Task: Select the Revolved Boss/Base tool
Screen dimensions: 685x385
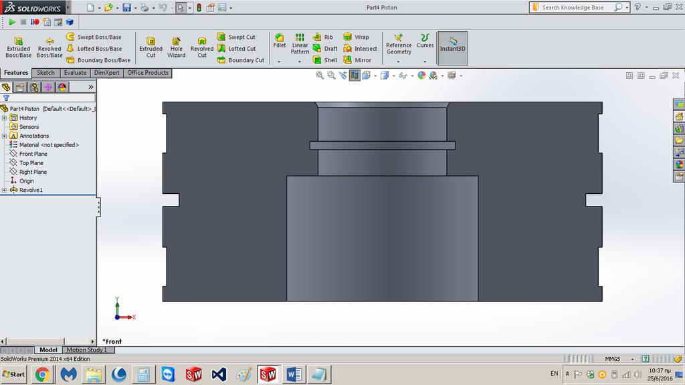Action: point(50,47)
